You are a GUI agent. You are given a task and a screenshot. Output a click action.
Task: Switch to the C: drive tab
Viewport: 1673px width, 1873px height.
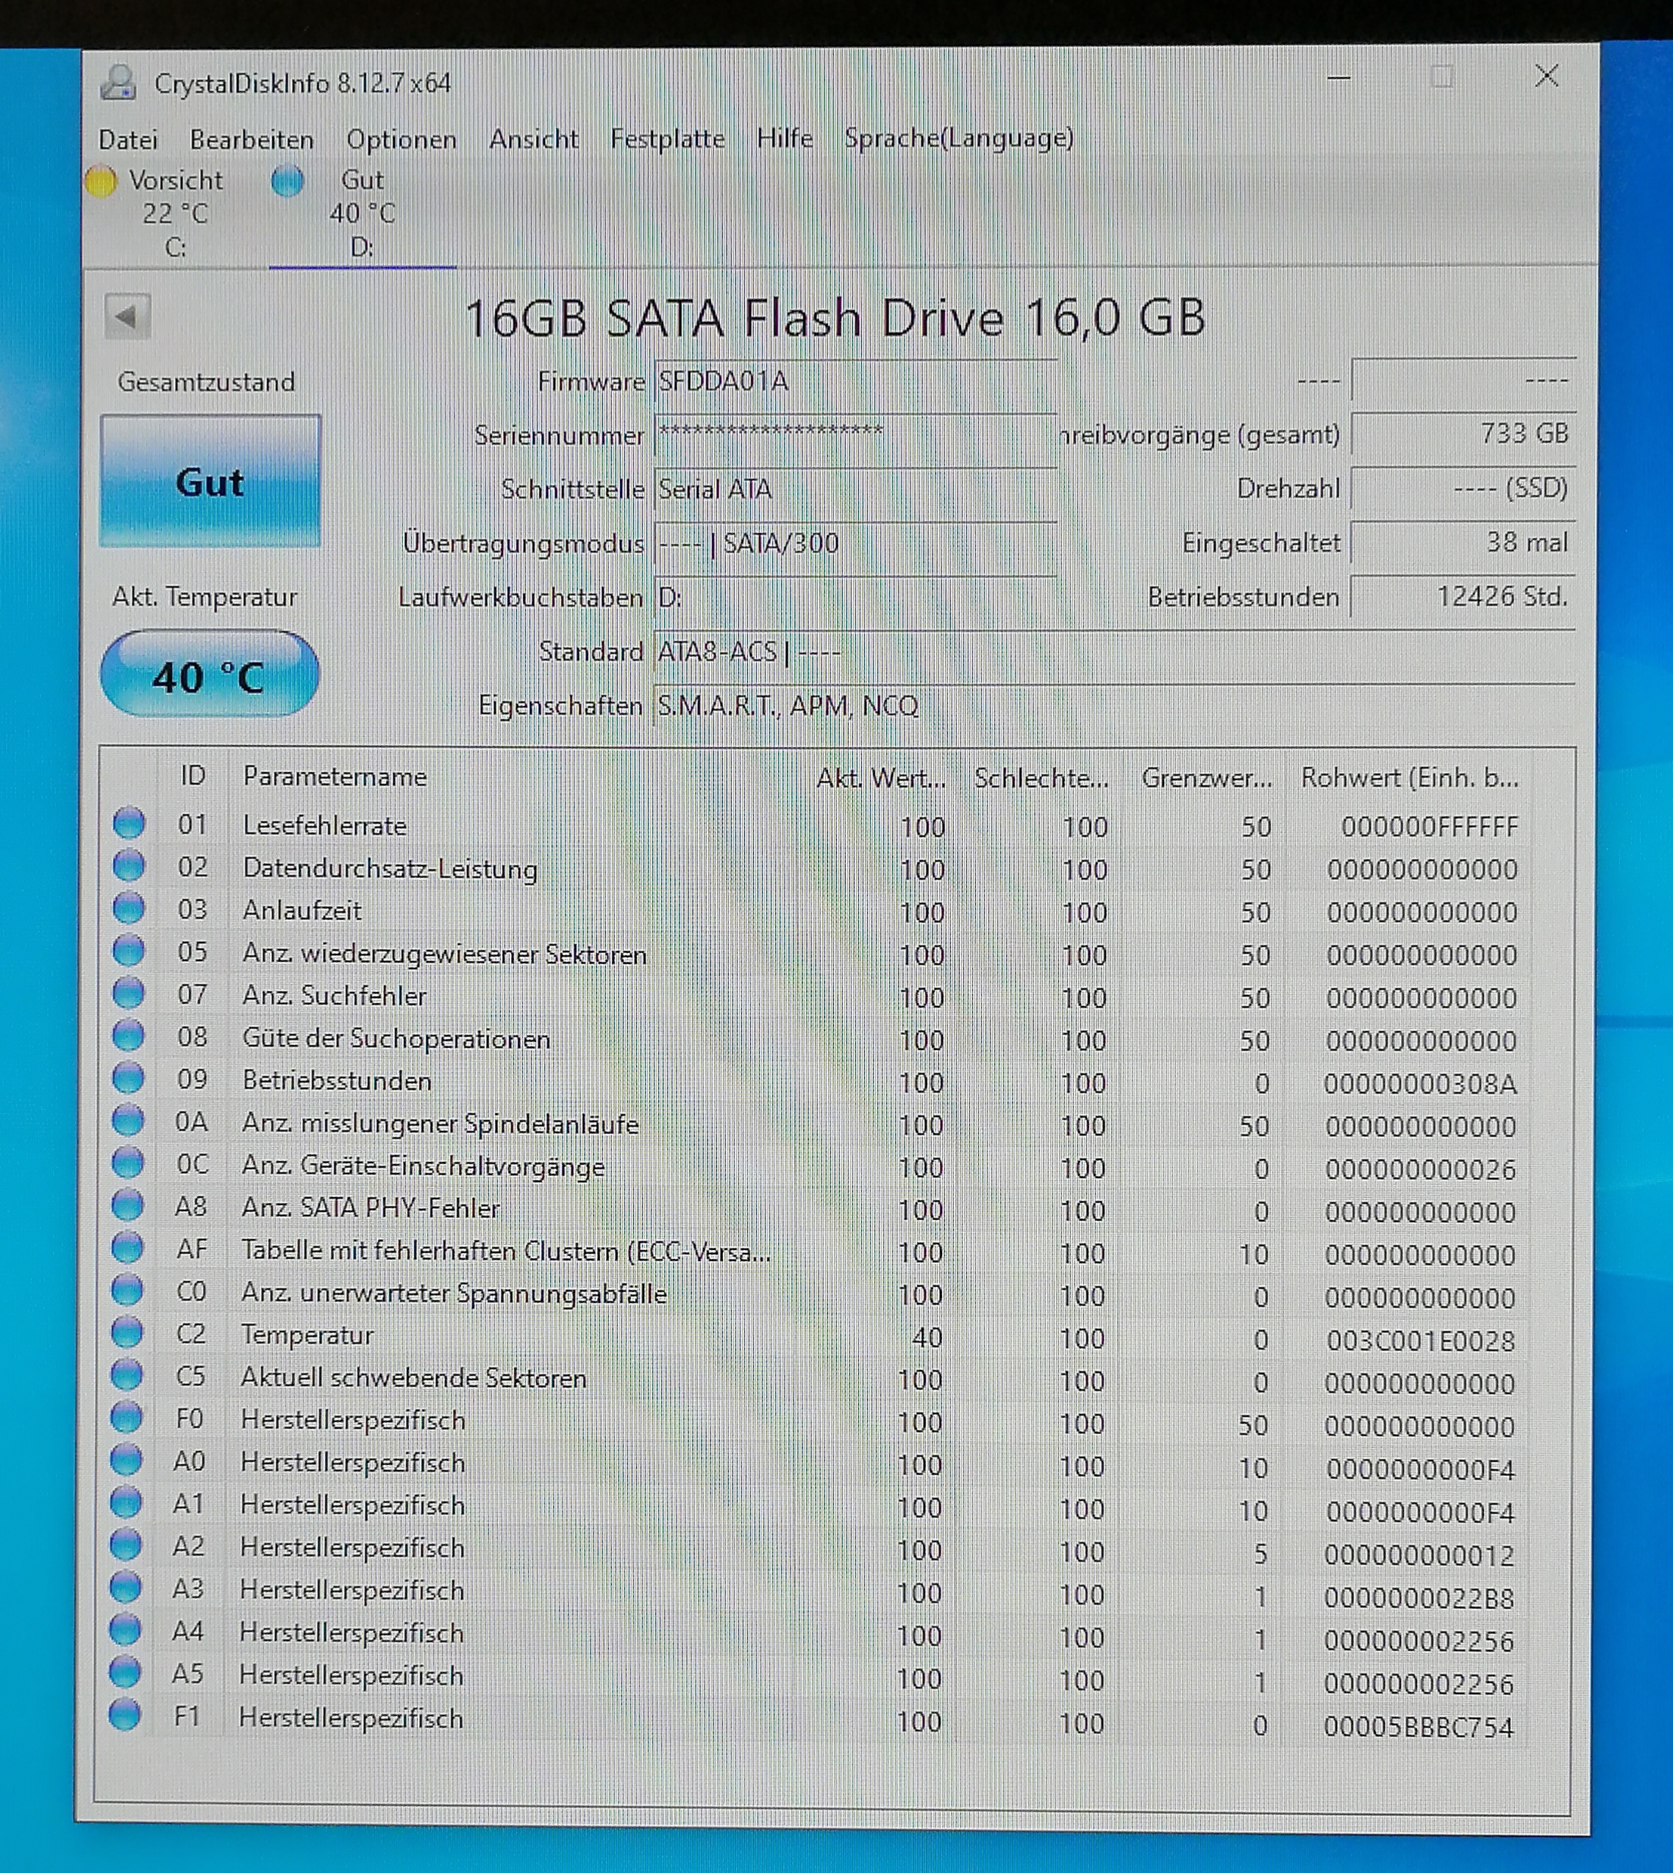tap(175, 213)
